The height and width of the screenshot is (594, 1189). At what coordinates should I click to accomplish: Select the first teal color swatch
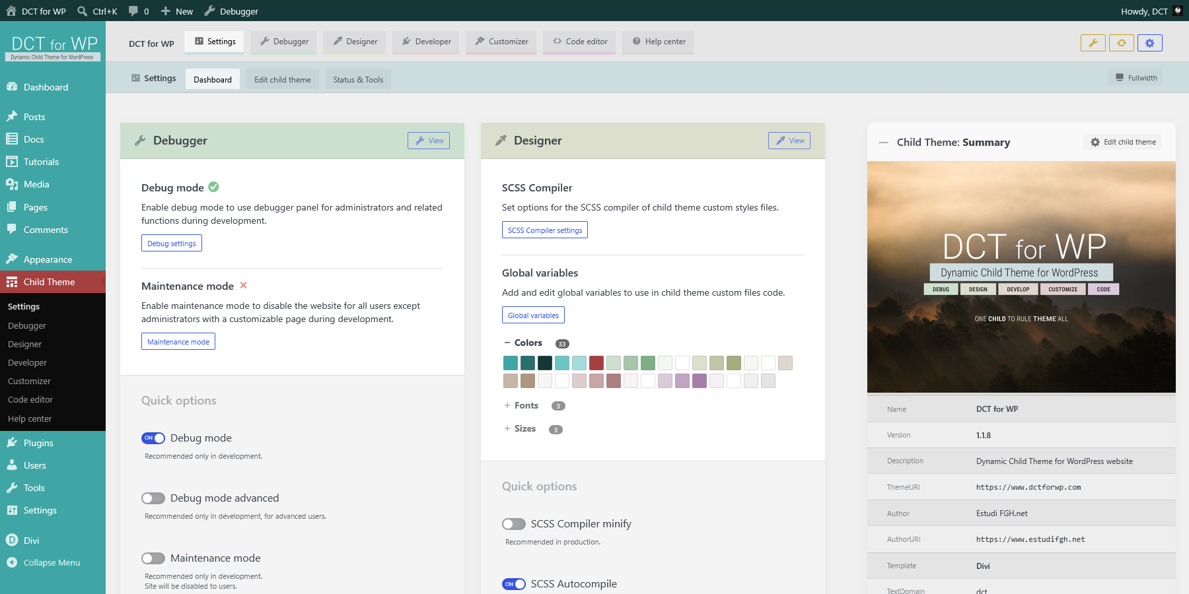pos(511,363)
